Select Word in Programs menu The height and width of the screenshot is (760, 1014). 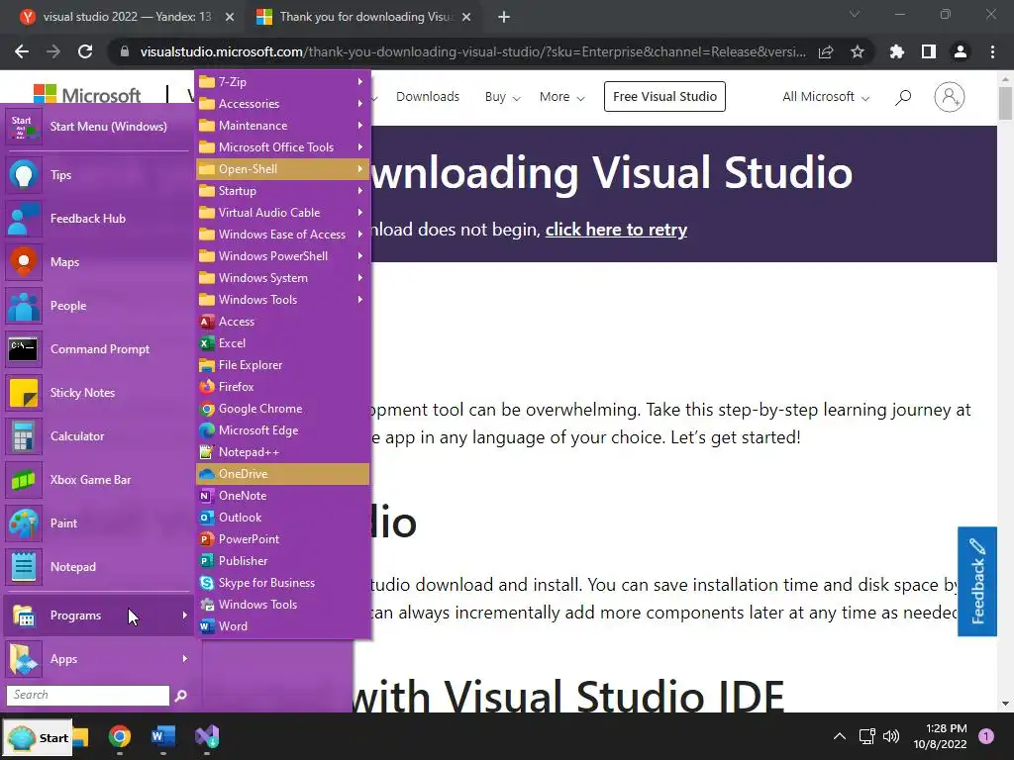coord(282,626)
